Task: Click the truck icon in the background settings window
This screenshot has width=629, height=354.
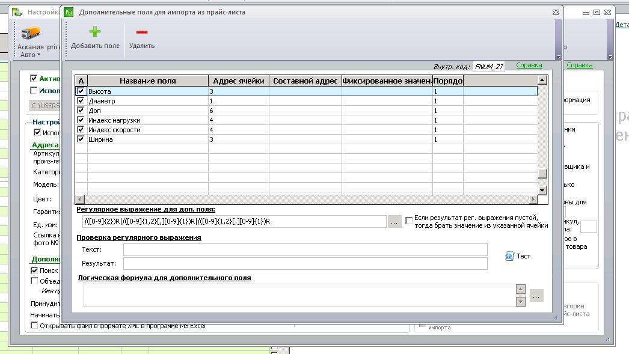Action: 31,33
